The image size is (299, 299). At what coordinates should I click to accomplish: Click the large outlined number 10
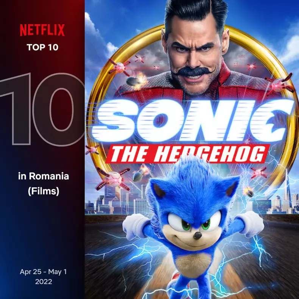(x=42, y=109)
